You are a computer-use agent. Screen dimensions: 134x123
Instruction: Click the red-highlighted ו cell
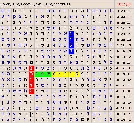coord(31,80)
